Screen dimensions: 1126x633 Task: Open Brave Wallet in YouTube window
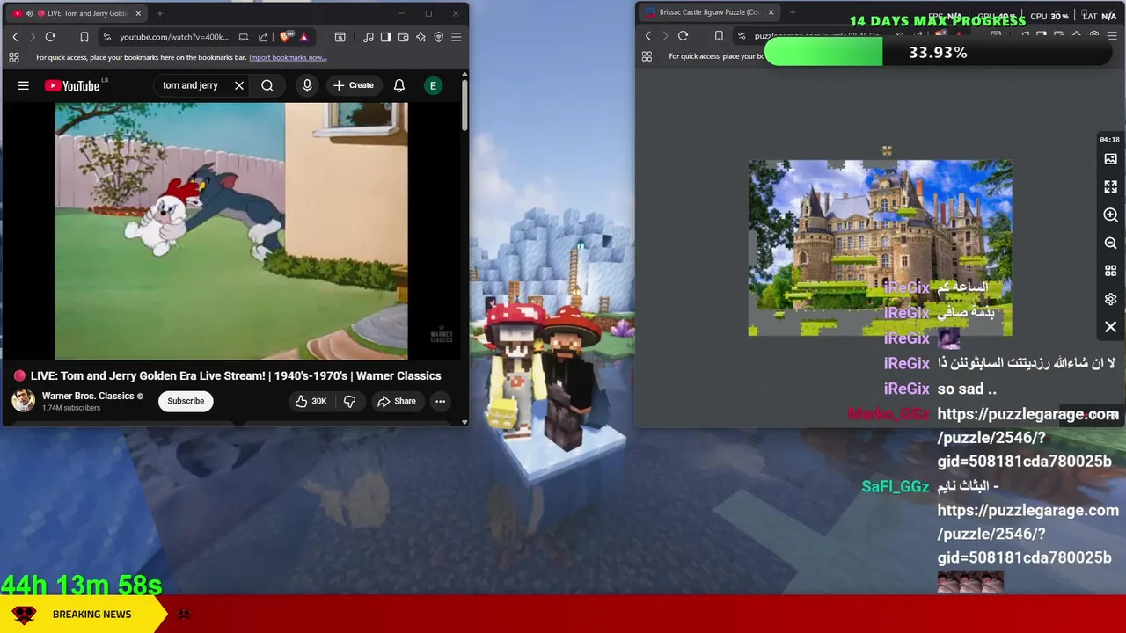click(x=403, y=37)
